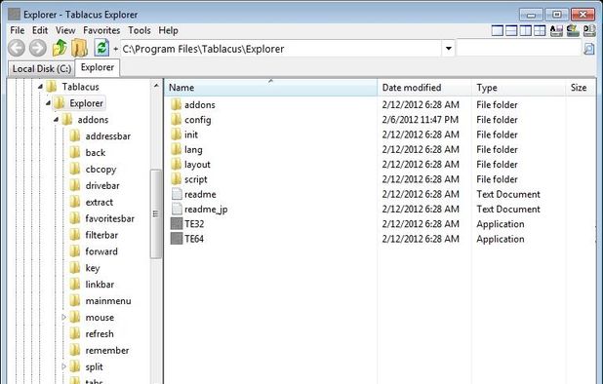Expand the mouse folder in tree
The width and height of the screenshot is (603, 384).
click(63, 317)
